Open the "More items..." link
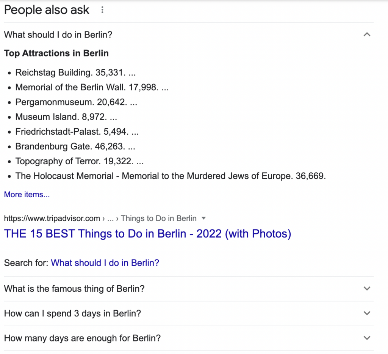The width and height of the screenshot is (388, 354). 27,195
